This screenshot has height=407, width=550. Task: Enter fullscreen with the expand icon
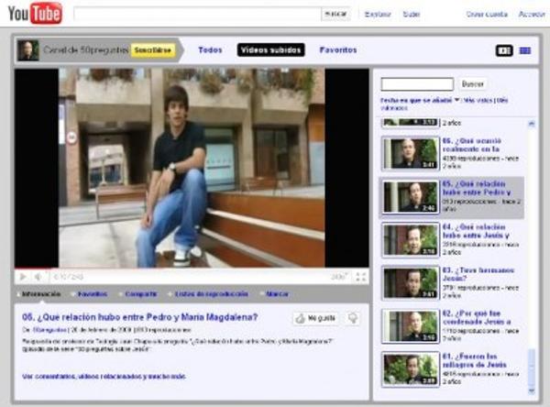[361, 277]
